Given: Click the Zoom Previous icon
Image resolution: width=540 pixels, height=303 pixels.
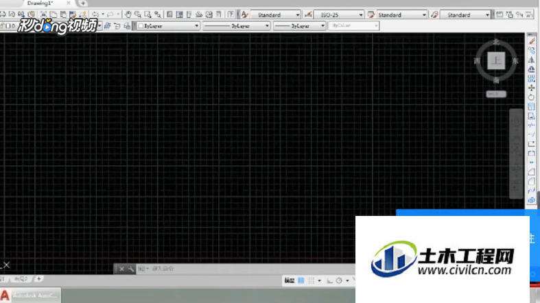Looking at the screenshot, I should click(x=158, y=14).
